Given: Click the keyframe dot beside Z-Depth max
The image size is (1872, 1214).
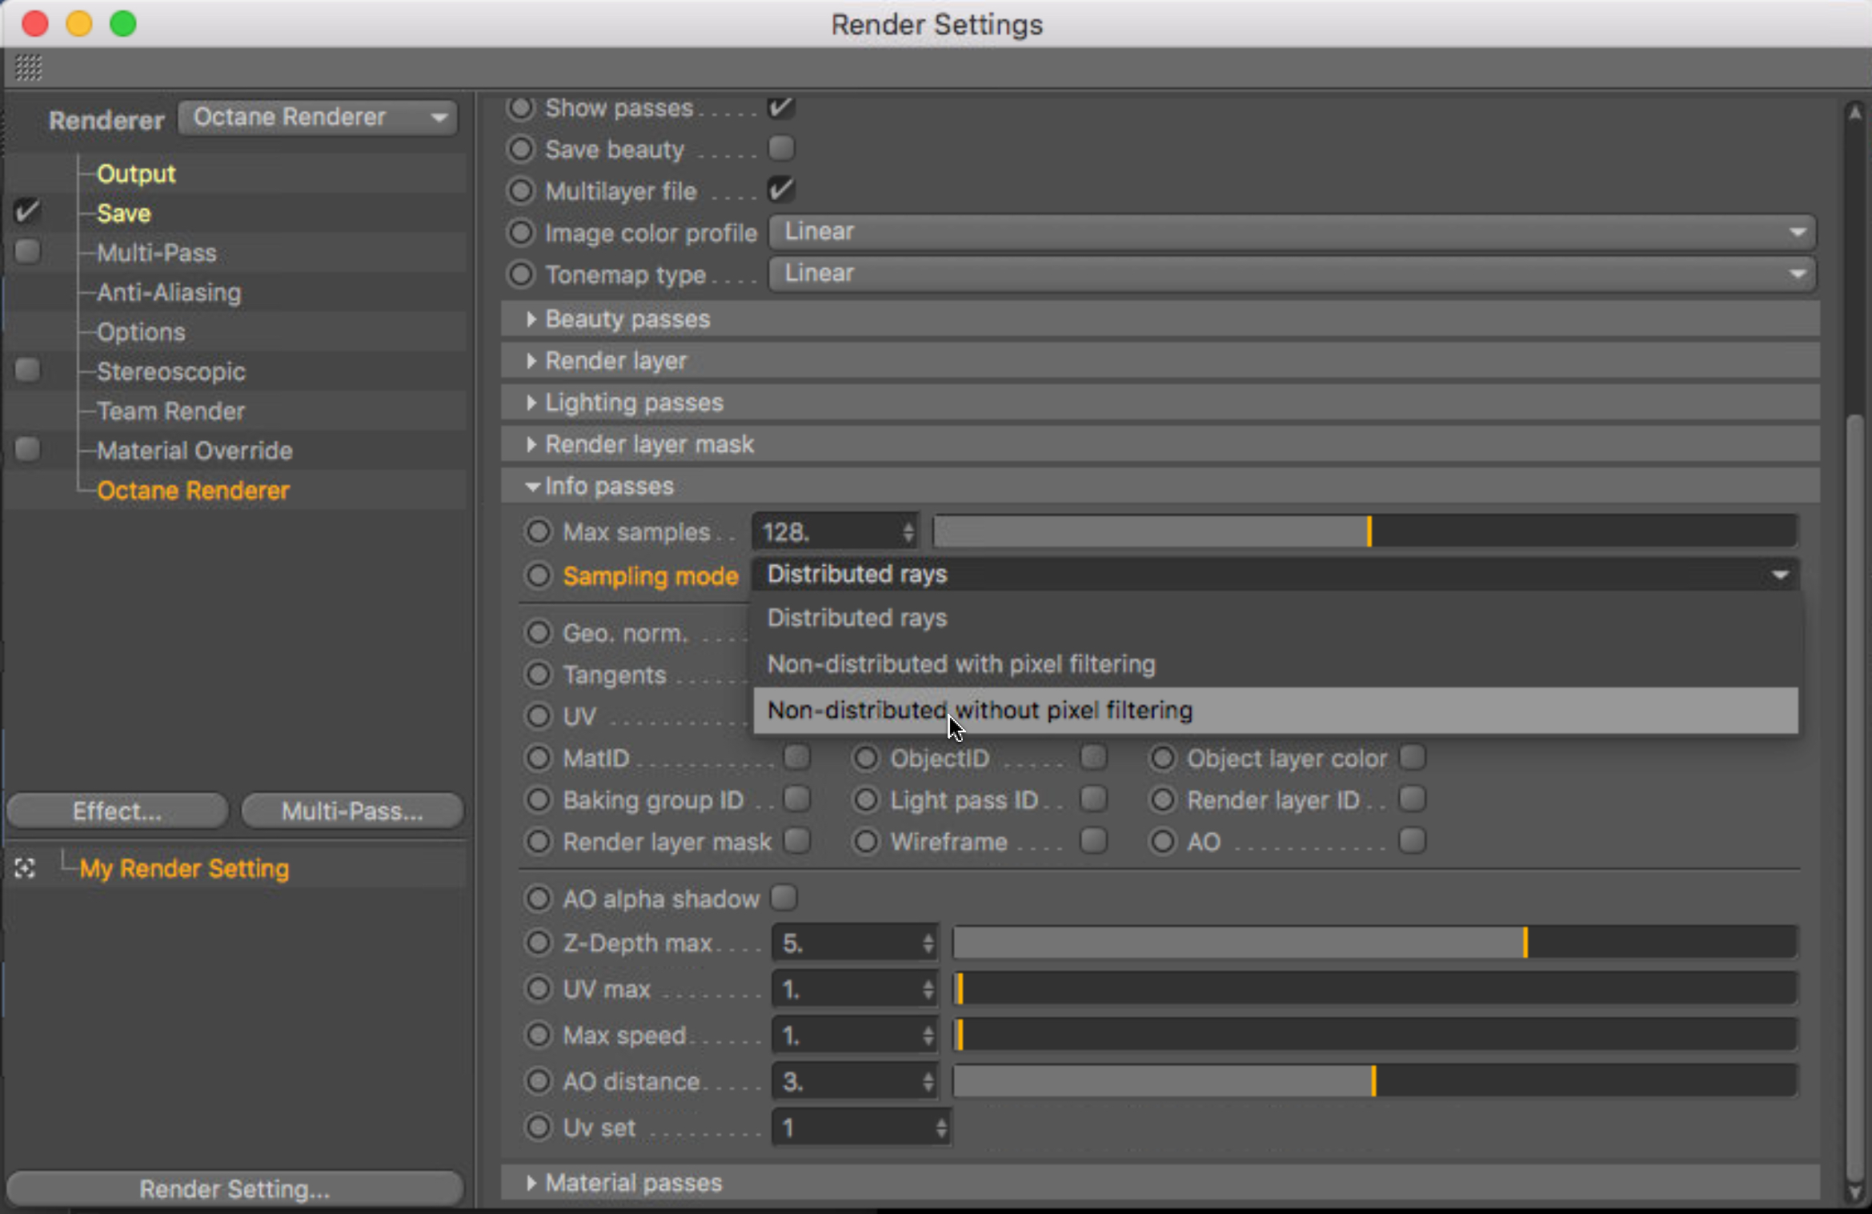Looking at the screenshot, I should 538,943.
